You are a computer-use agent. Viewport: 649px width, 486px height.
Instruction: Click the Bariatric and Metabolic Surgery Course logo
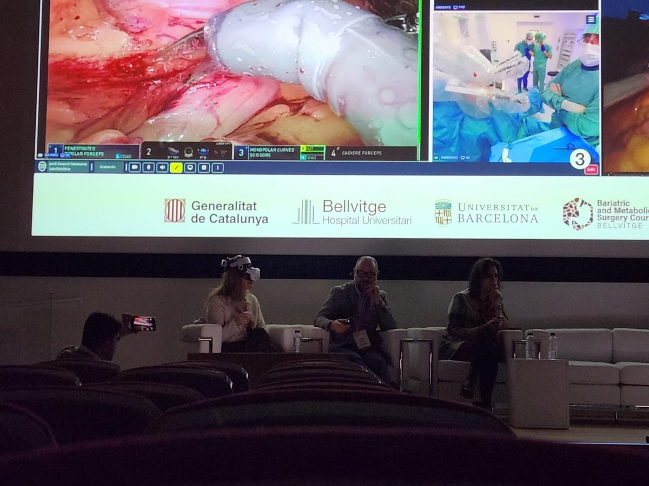pos(605,214)
